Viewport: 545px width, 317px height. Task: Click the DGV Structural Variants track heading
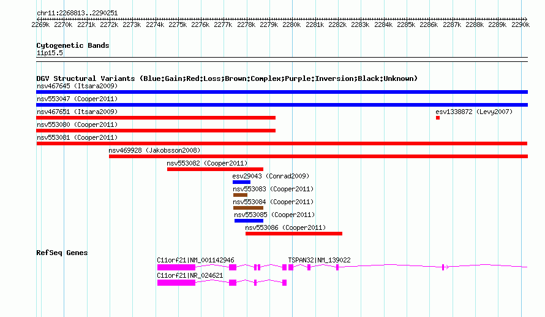227,78
